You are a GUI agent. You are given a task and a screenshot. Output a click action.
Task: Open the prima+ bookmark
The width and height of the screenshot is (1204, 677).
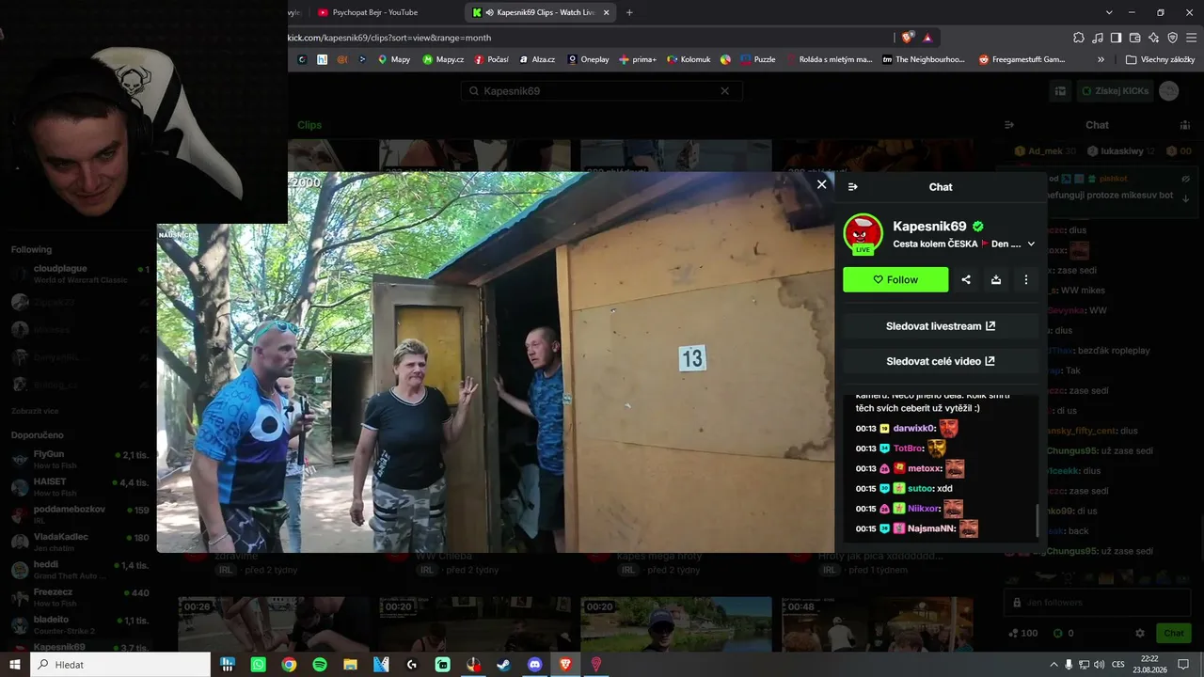(638, 59)
